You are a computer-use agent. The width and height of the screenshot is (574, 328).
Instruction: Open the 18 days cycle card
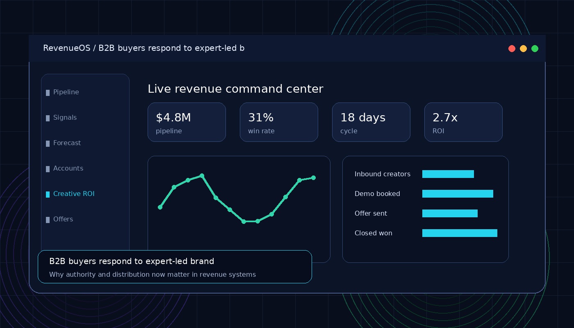371,122
